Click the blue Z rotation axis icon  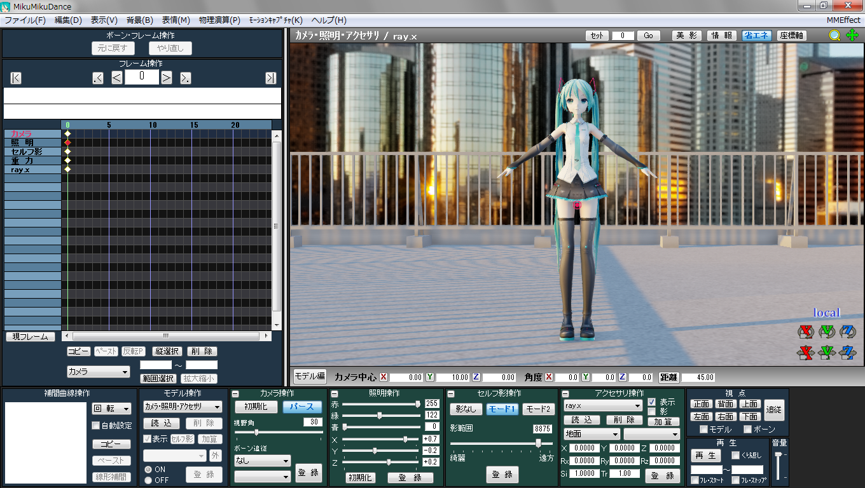click(847, 332)
